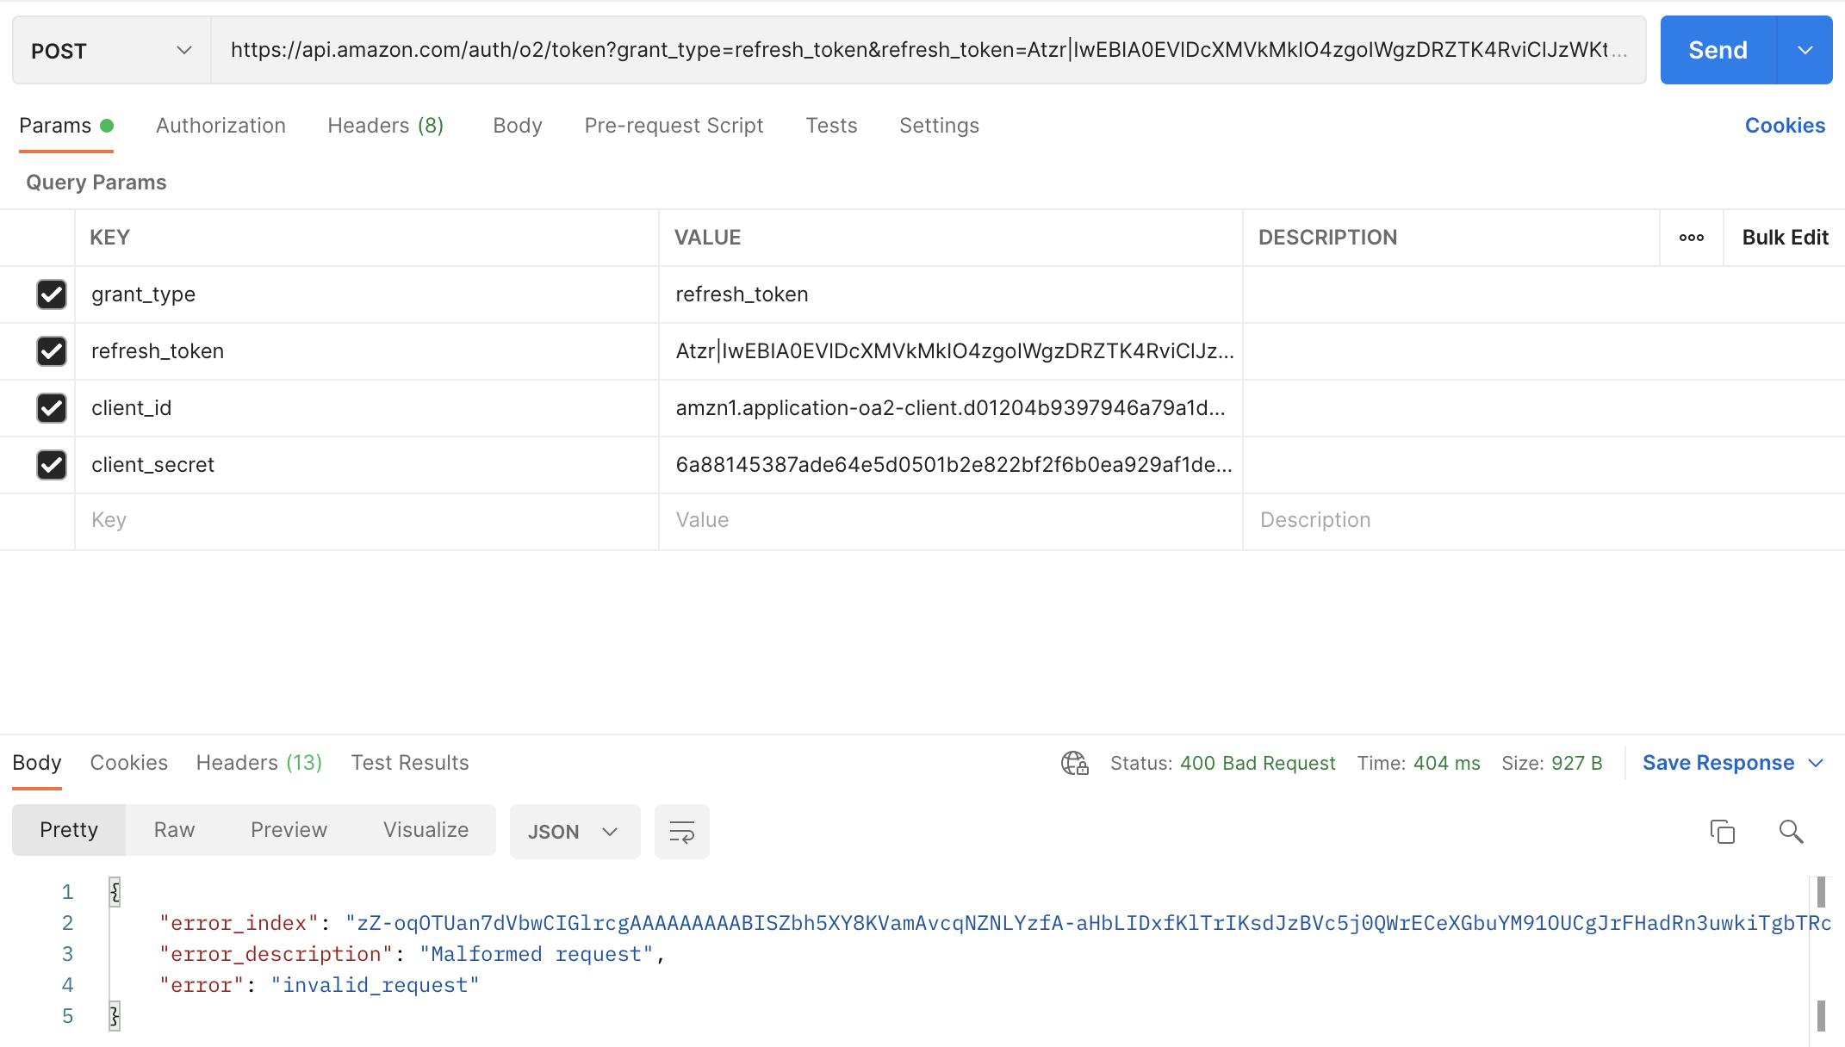Switch to the Authorization tab
Screen dimensions: 1845x1047
click(221, 126)
